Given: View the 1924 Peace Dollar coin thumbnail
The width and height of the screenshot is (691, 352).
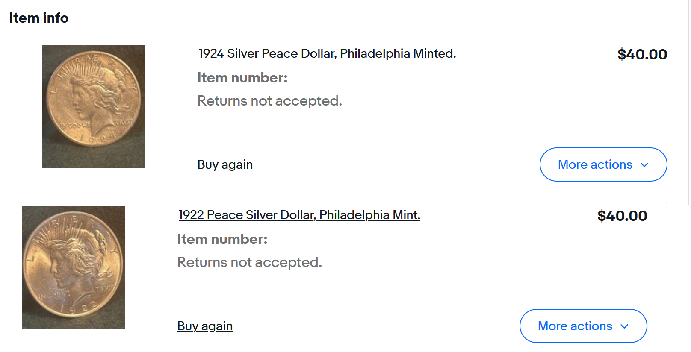Looking at the screenshot, I should pyautogui.click(x=94, y=106).
